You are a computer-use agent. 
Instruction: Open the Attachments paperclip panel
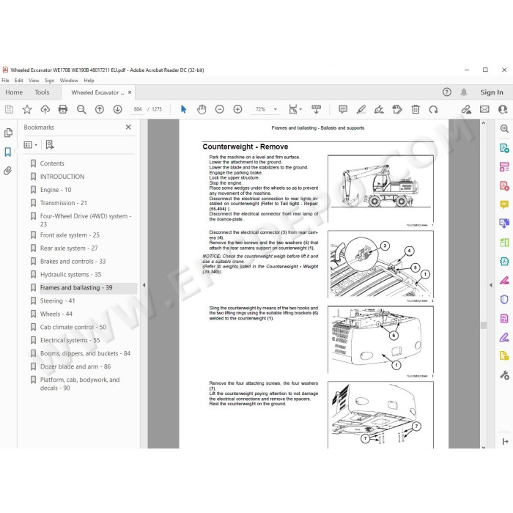tap(8, 171)
